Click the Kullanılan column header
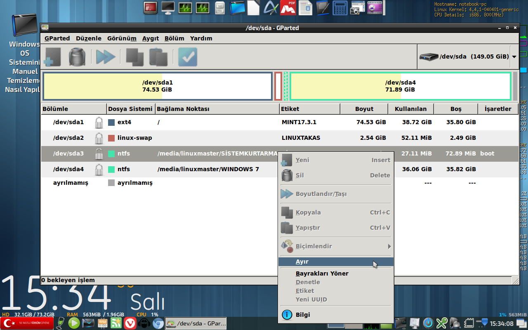Image resolution: width=528 pixels, height=330 pixels. pyautogui.click(x=411, y=109)
